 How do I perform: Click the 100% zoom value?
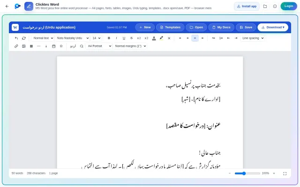[x=265, y=173]
